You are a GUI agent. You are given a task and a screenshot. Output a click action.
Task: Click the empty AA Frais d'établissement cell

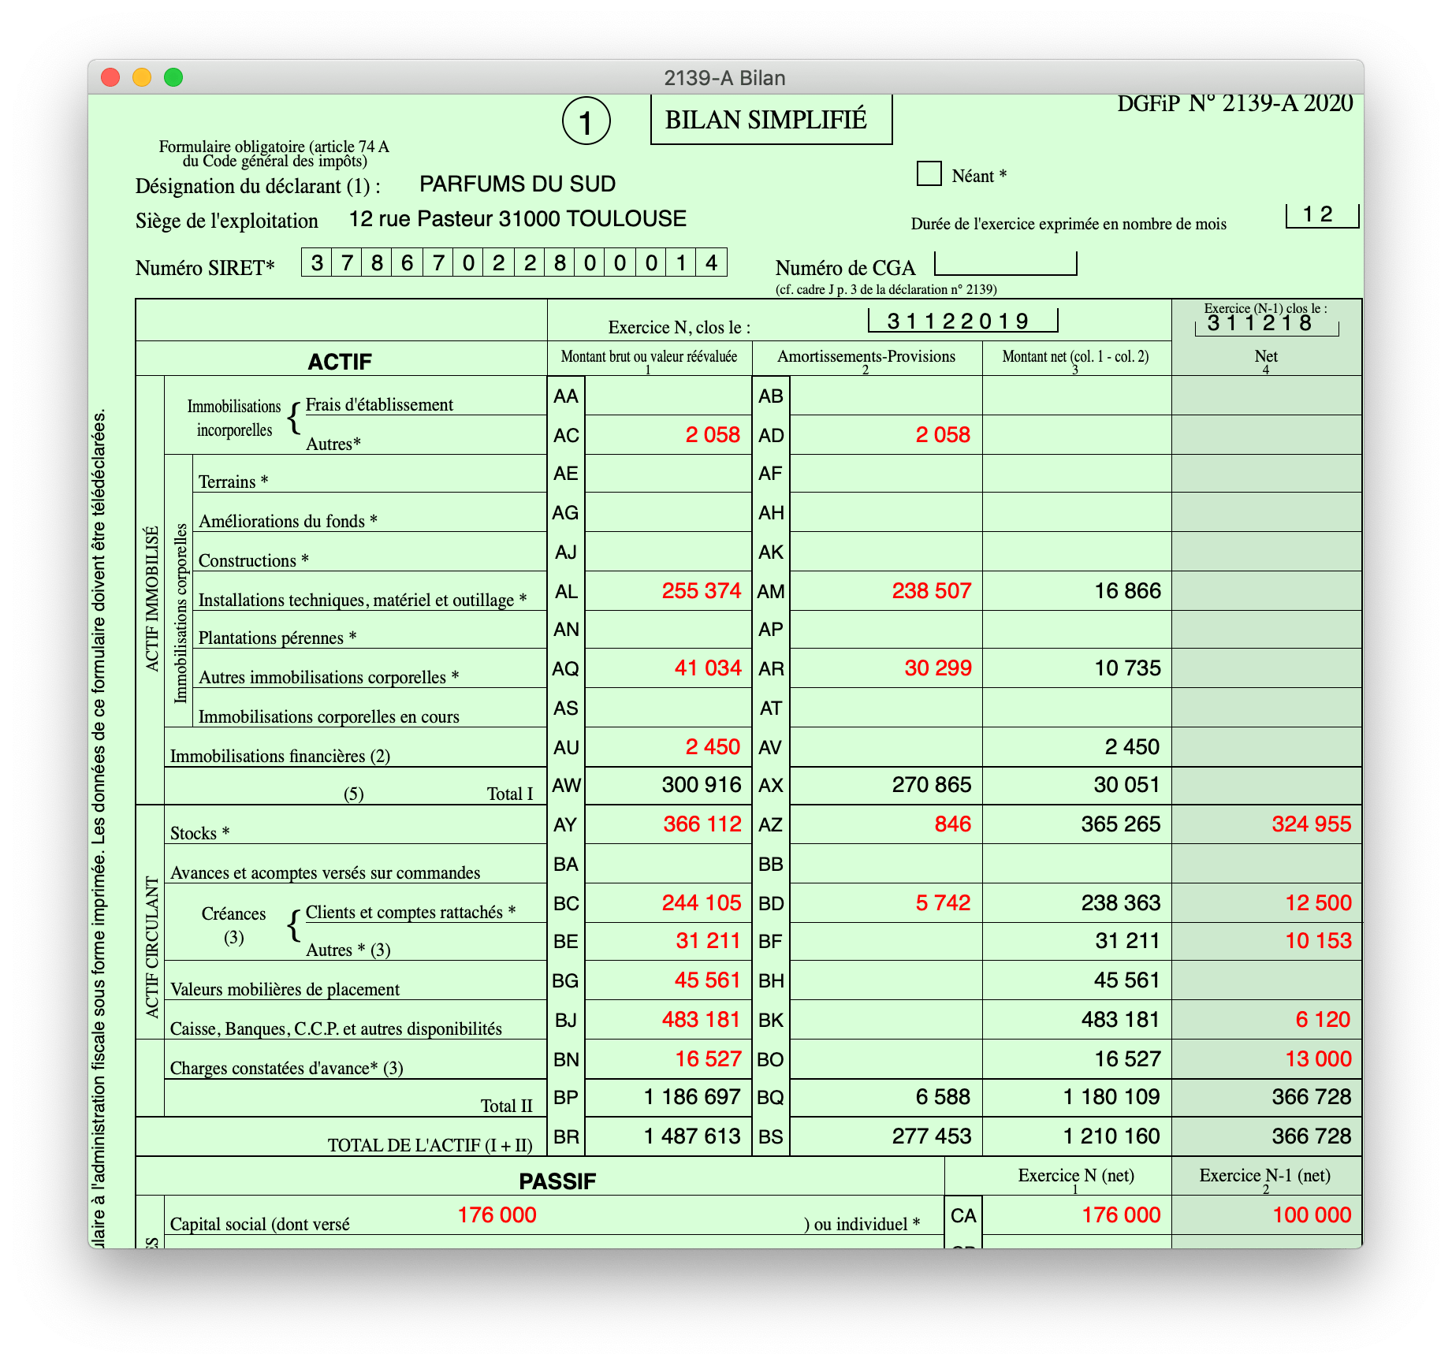tap(668, 396)
